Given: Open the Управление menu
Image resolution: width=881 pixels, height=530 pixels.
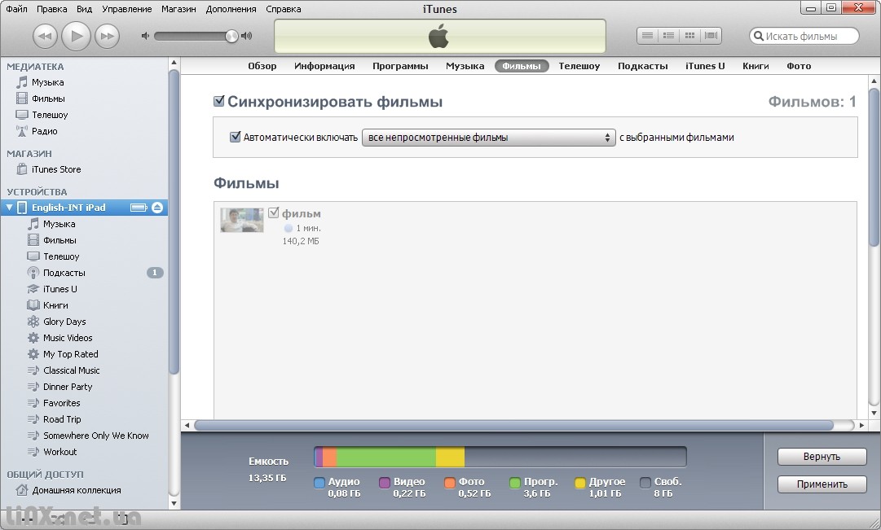Looking at the screenshot, I should tap(127, 9).
